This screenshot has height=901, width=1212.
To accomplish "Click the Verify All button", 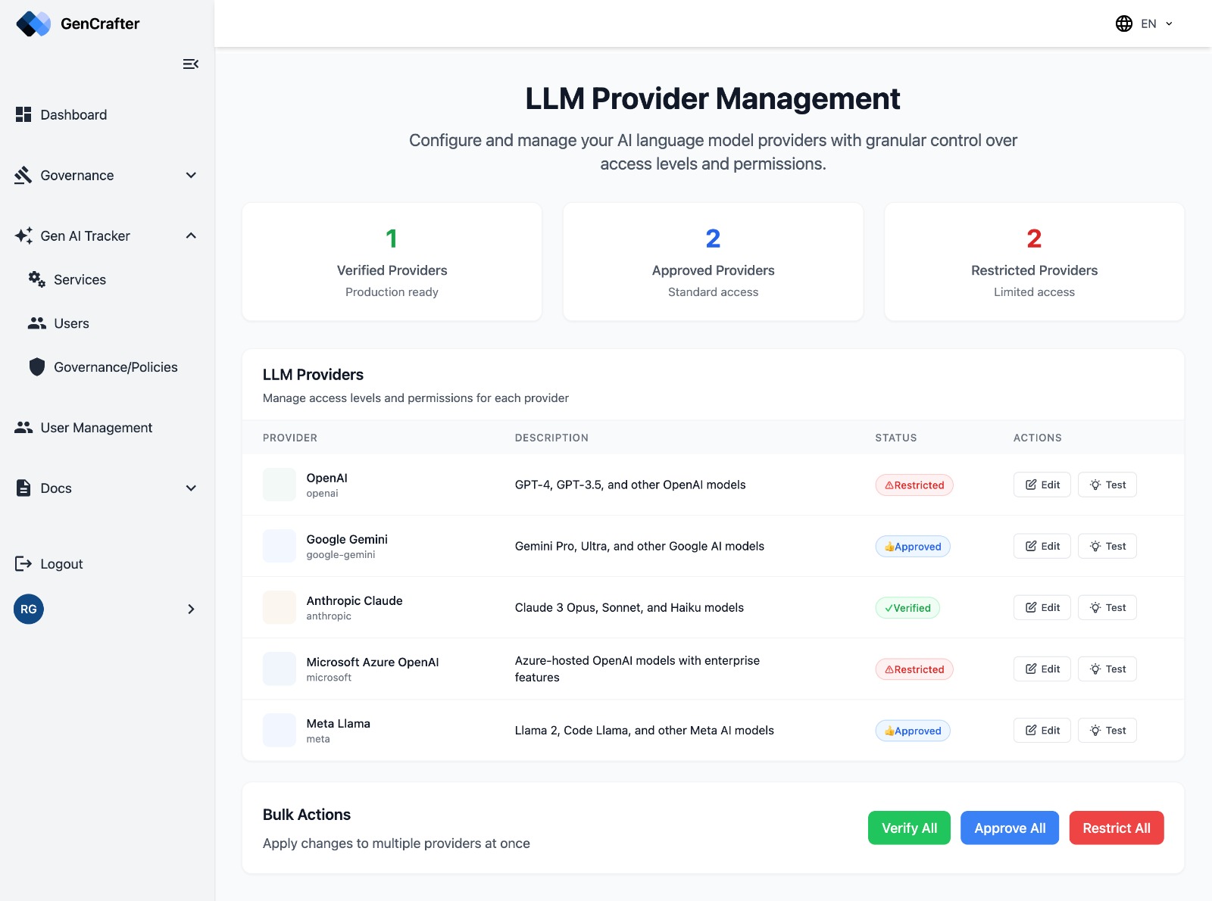I will (x=909, y=828).
